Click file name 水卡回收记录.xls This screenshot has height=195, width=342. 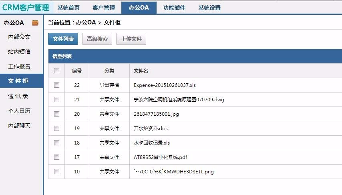pyautogui.click(x=152, y=143)
